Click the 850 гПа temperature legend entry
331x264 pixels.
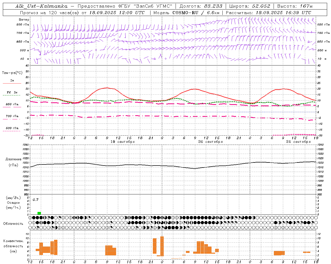pyautogui.click(x=12, y=104)
